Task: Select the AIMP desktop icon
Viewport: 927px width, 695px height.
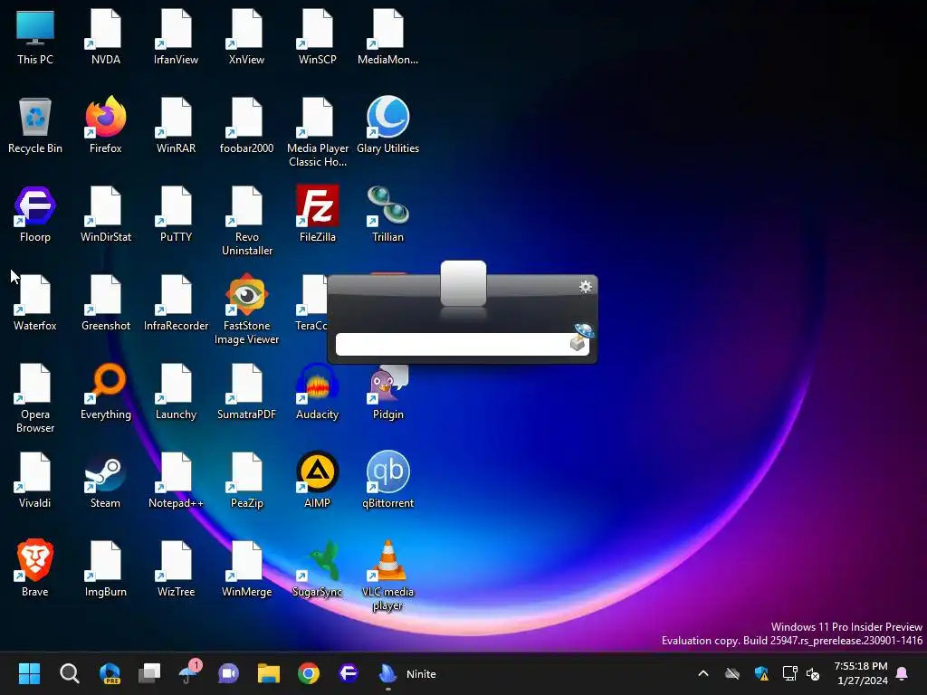Action: [318, 481]
